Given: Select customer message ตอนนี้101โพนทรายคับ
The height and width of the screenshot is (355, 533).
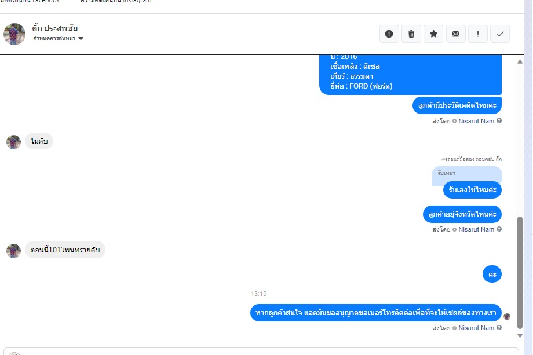Looking at the screenshot, I should 65,250.
